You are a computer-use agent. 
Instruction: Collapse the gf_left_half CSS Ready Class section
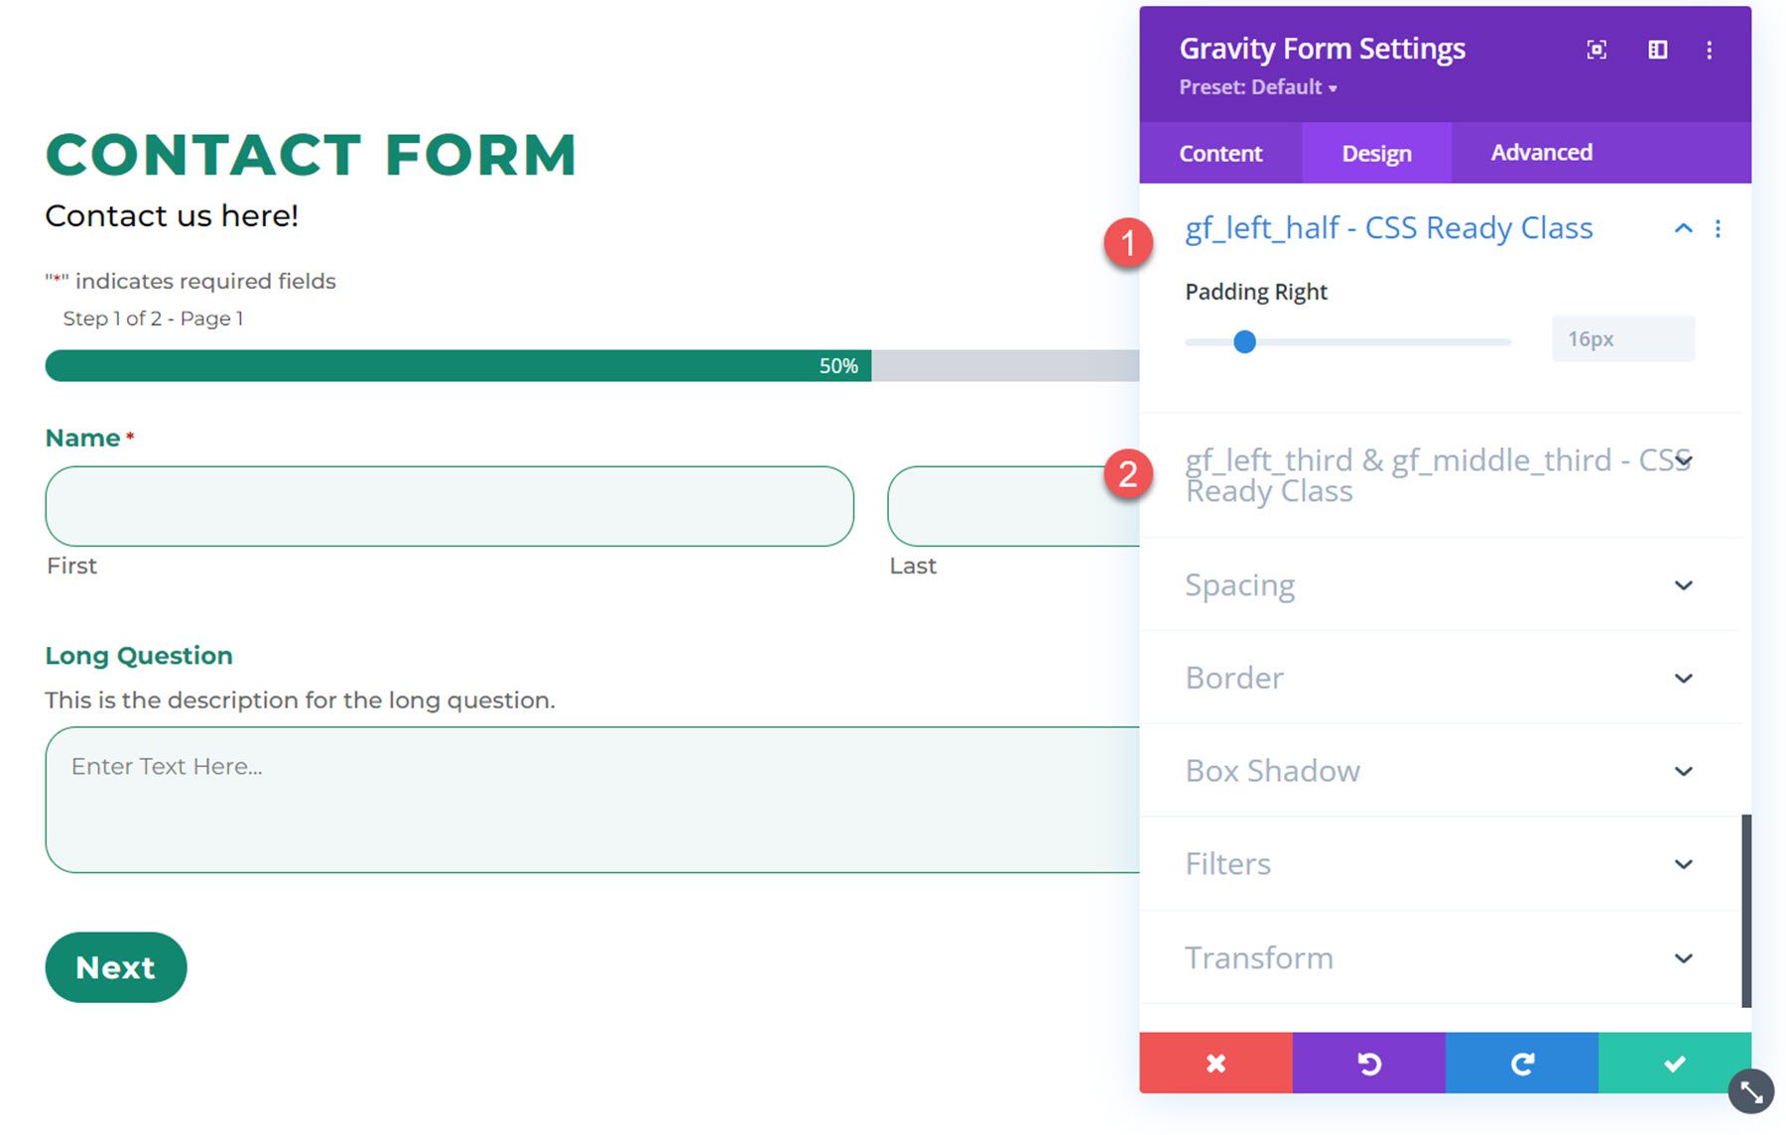pos(1683,229)
